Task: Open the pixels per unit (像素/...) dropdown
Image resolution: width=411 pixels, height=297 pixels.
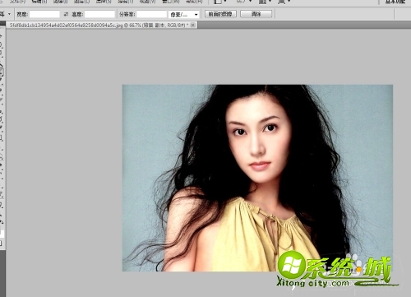Action: pos(183,14)
